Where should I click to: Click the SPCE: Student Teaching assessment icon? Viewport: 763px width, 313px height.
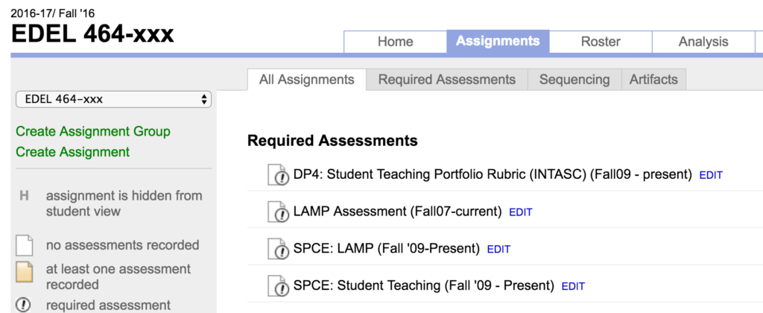pos(278,285)
